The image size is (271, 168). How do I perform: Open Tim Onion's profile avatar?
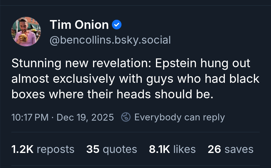coord(26,32)
